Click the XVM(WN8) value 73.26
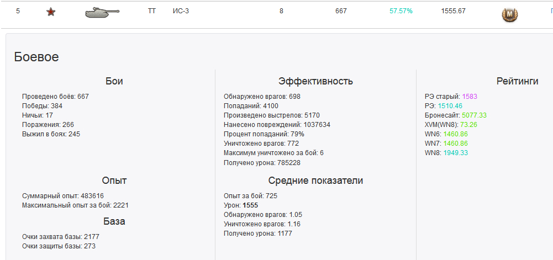The height and width of the screenshot is (260, 553). tap(466, 125)
